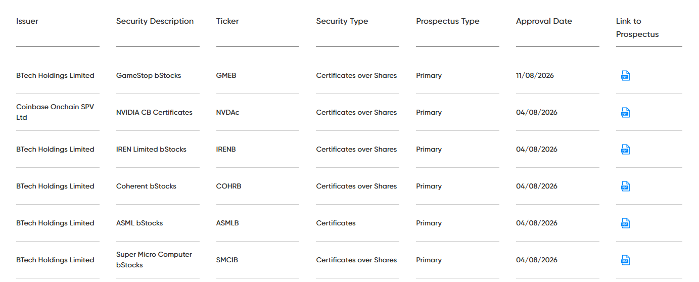Select the ASMLB ticker cell

(227, 223)
